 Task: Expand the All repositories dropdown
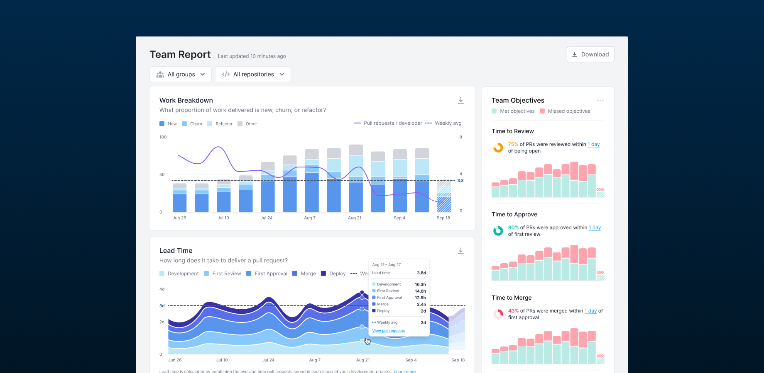click(x=253, y=74)
